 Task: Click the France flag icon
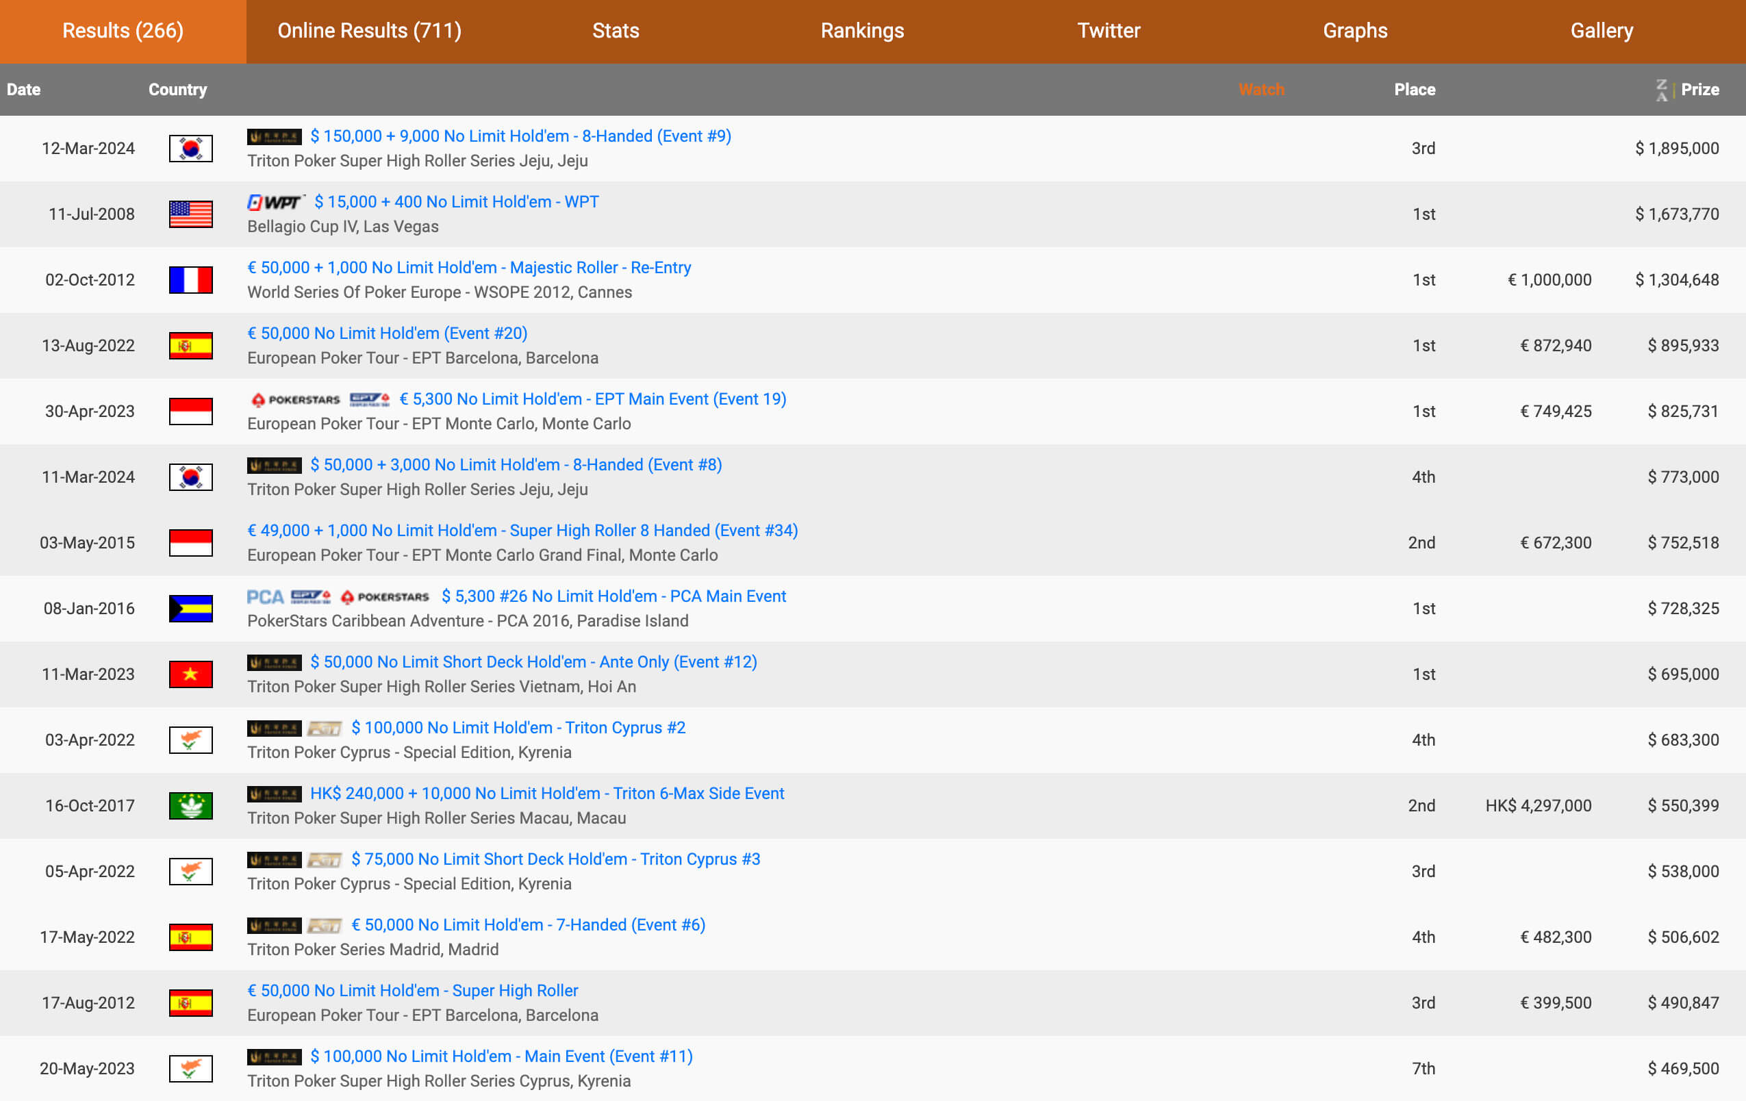pos(191,280)
